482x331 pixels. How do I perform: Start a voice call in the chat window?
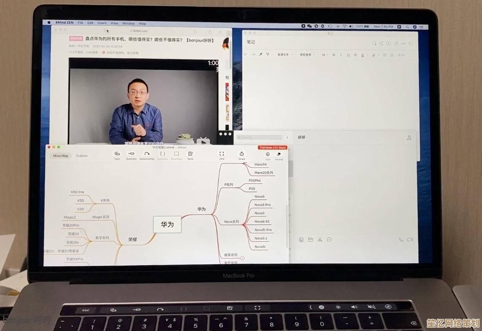coord(401,240)
